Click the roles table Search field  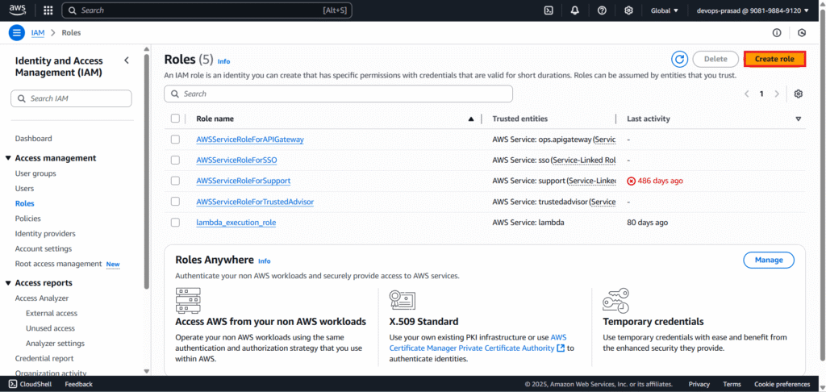(x=338, y=94)
